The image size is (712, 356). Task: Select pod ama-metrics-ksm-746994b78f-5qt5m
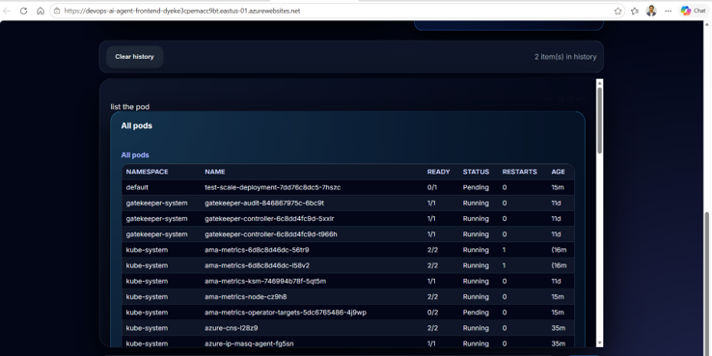[x=265, y=281]
